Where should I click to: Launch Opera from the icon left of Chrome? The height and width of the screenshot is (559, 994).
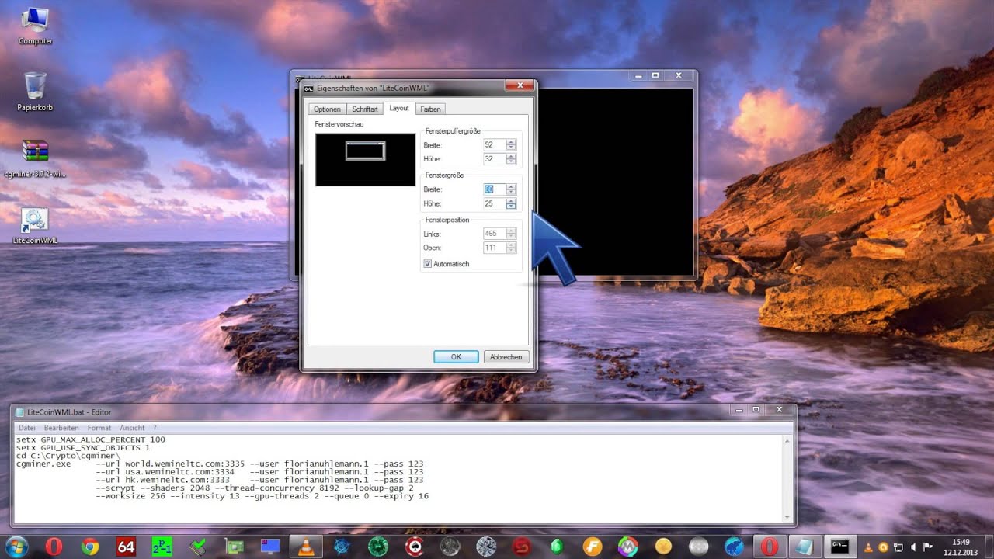[54, 547]
